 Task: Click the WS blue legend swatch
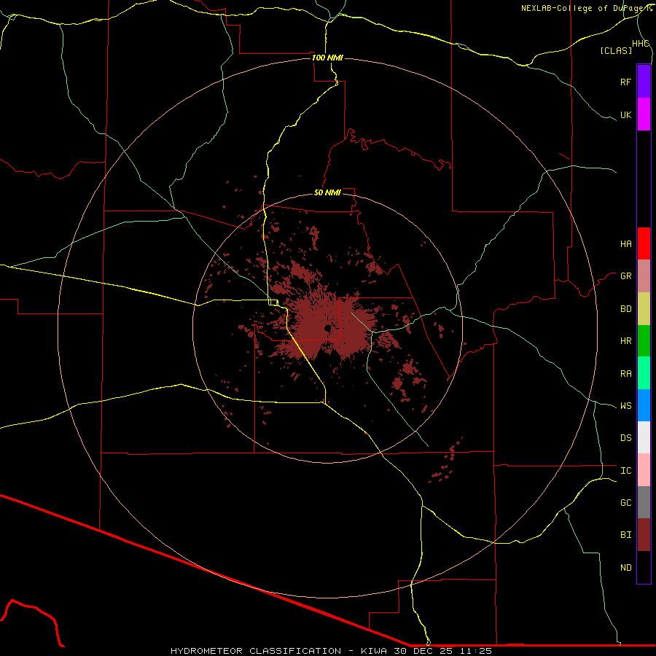(x=644, y=405)
